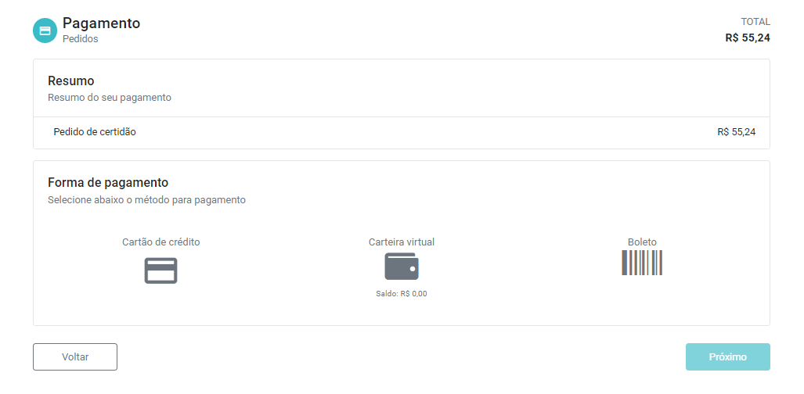The image size is (804, 394).
Task: Continue with the Próximo button
Action: (727, 357)
